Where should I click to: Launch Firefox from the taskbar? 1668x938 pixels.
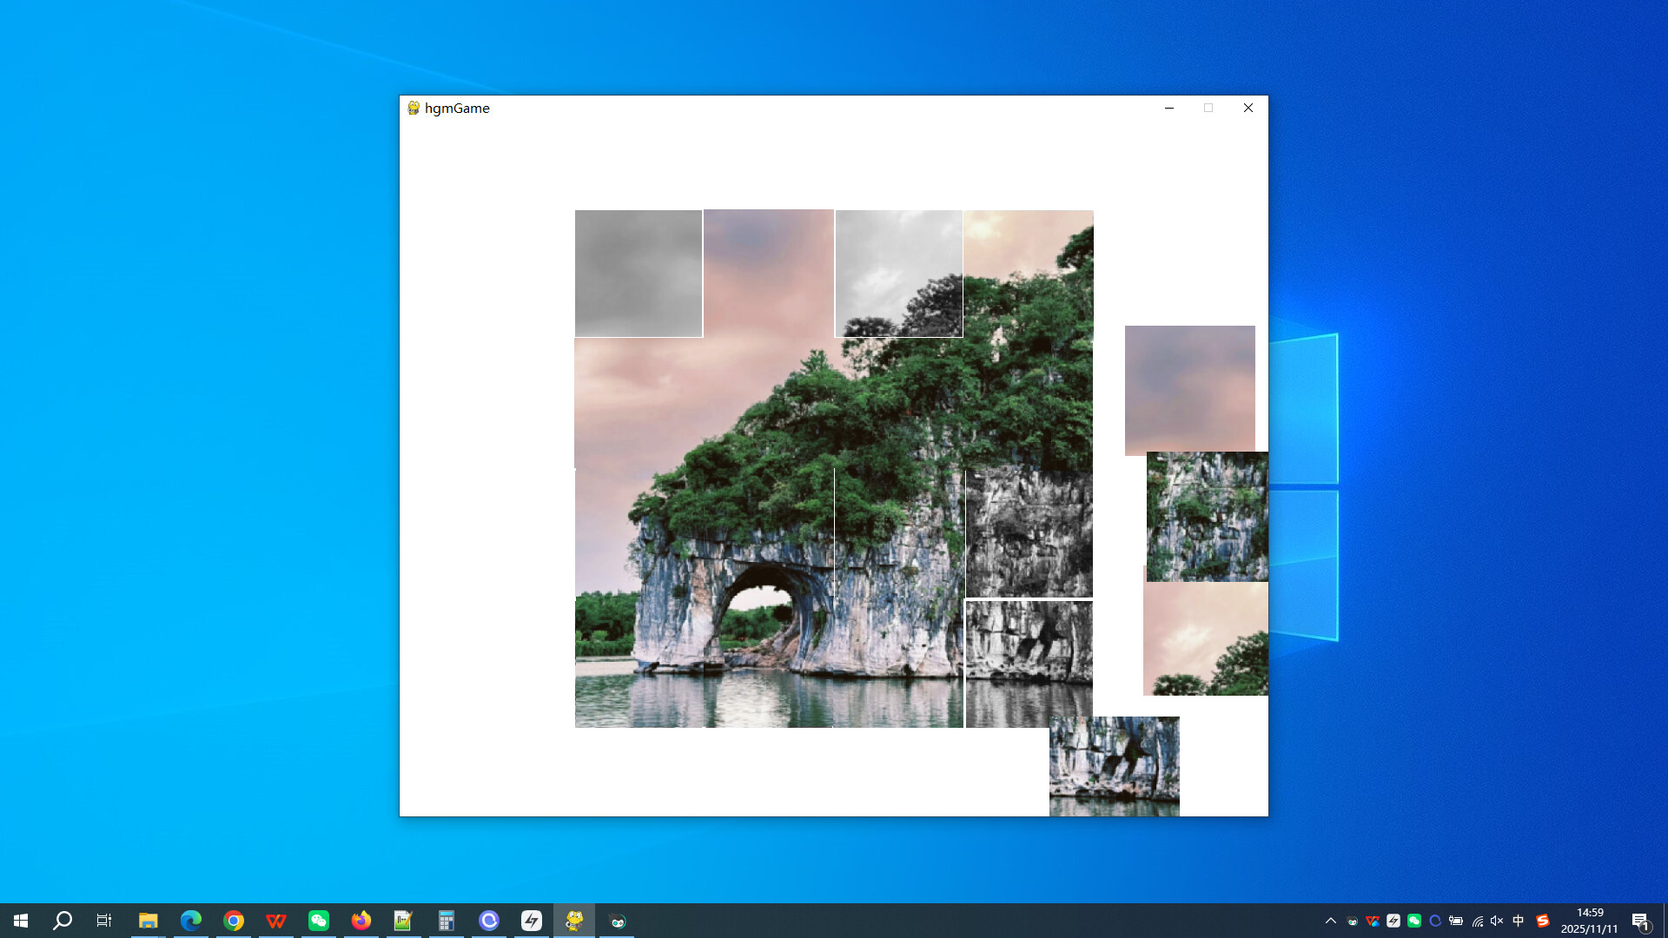coord(361,921)
